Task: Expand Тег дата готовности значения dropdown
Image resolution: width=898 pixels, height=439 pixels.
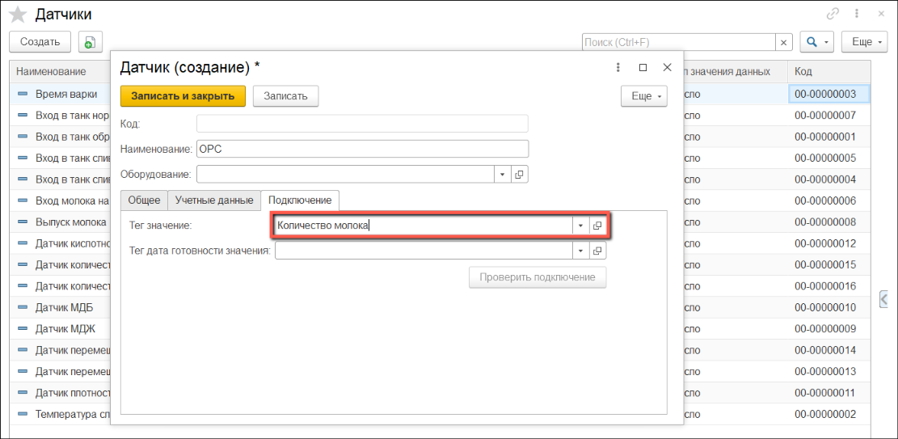Action: click(580, 251)
